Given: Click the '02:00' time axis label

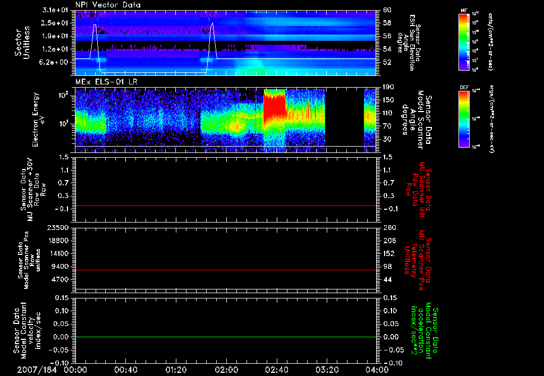Looking at the screenshot, I should click(x=226, y=370).
